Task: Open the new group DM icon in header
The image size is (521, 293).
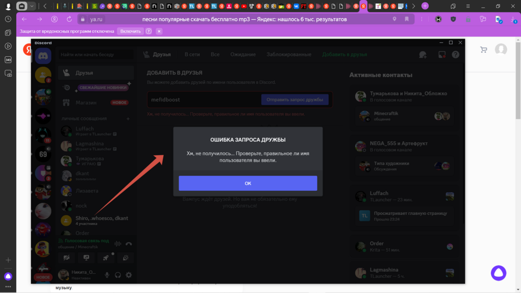Action: coord(423,55)
